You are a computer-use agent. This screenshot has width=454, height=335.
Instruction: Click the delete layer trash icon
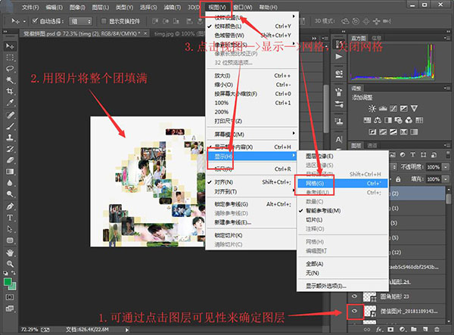click(437, 329)
